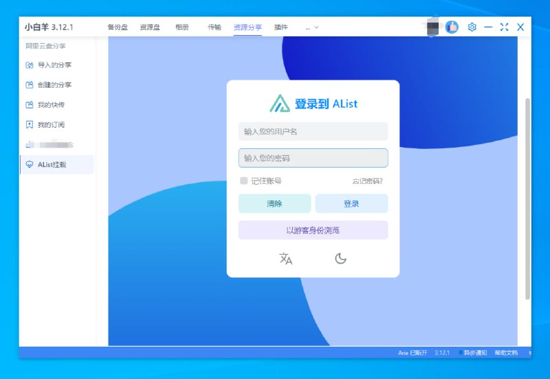Click the 忘记密码? link
Screen dimensions: 550x379
click(x=367, y=181)
